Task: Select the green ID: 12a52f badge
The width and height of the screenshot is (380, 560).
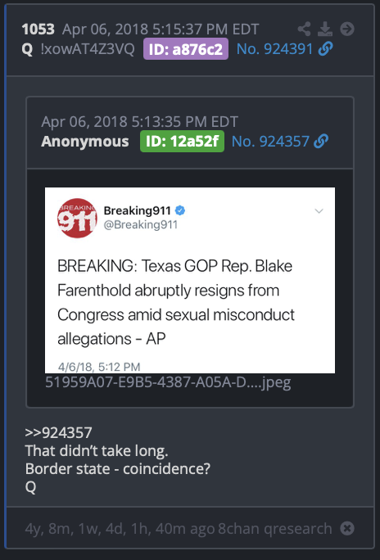Action: coord(182,142)
